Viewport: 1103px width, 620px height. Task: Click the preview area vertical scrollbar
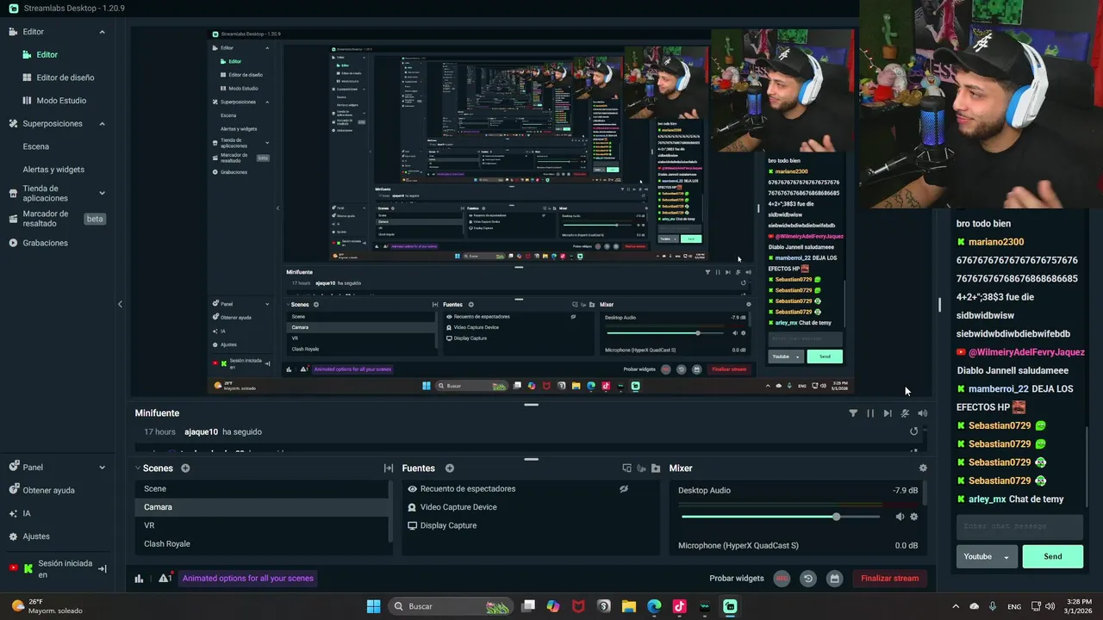939,304
